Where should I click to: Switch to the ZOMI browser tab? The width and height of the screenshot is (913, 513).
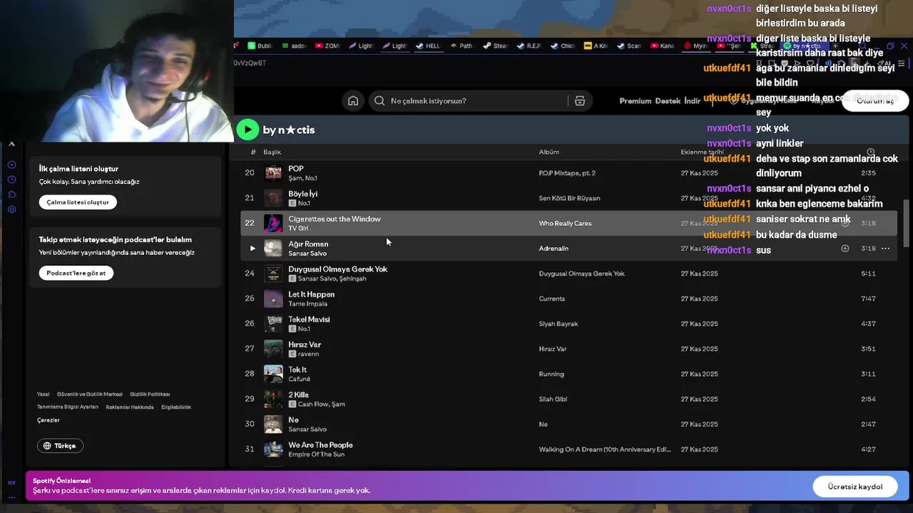click(327, 46)
